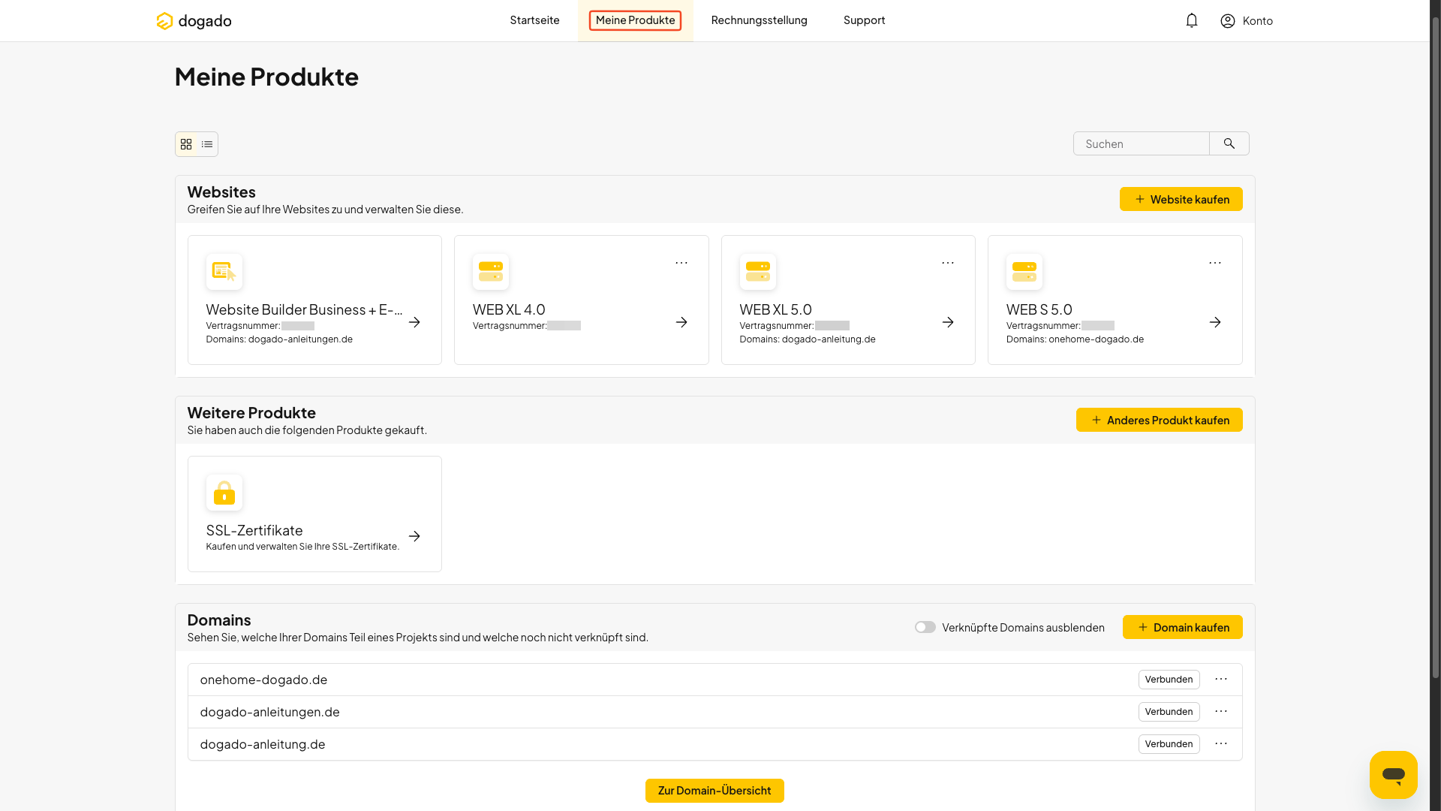Select domain row dogado-anleitungen.de
Viewport: 1441px width, 811px height.
point(714,712)
